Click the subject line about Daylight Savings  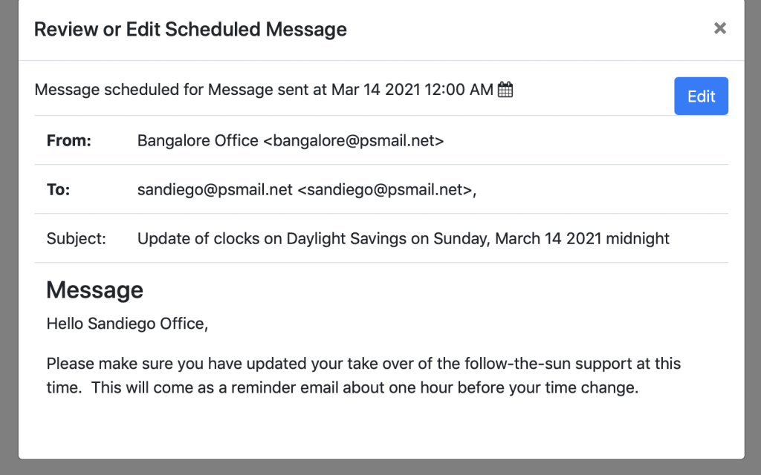404,238
